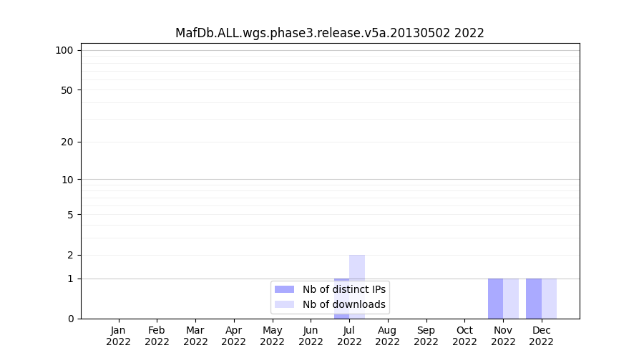Click the 20 y-axis tick label
The image size is (644, 358).
tap(67, 142)
